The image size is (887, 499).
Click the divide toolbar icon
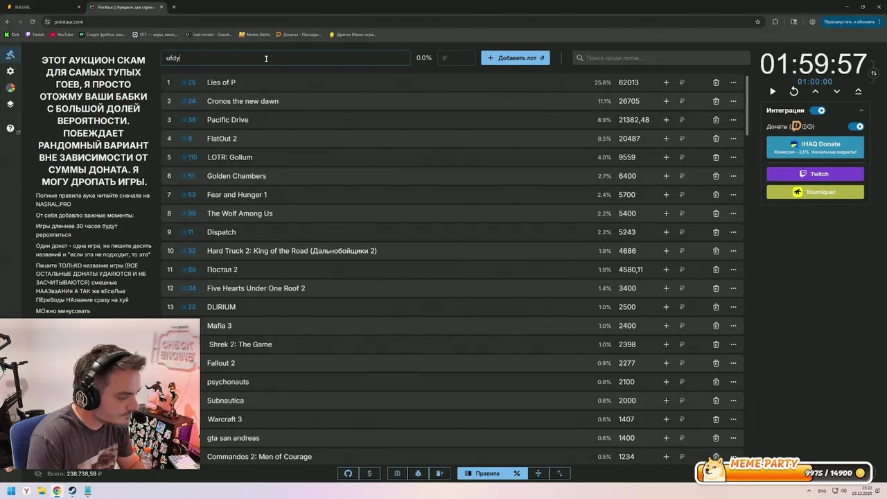tap(538, 473)
